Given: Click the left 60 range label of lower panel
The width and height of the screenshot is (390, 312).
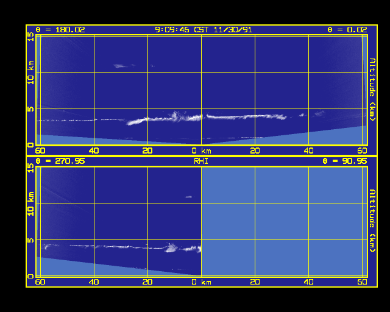Looking at the screenshot, I should click(40, 282).
